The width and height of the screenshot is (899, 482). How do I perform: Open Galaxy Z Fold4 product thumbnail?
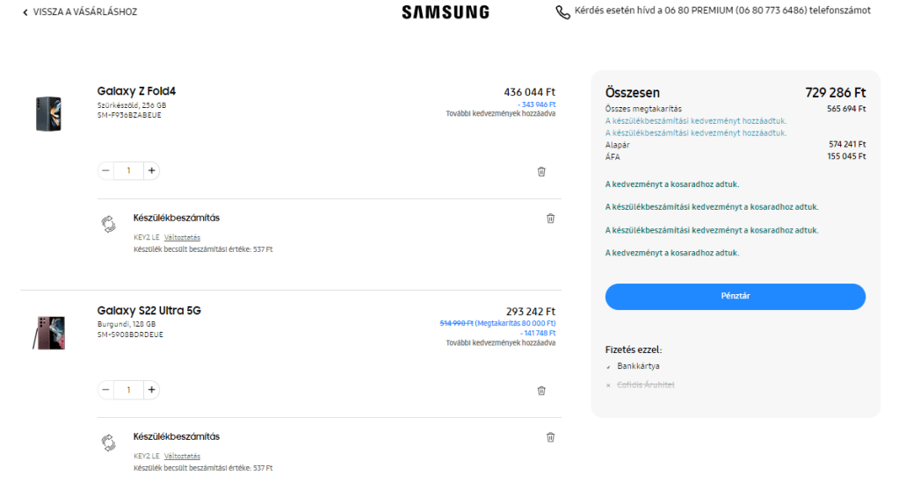[48, 113]
